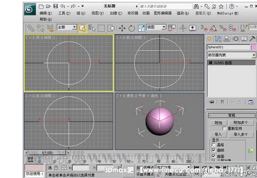Viewport: 257px width, 178px height.
Task: Enable the 晶格 display checkbox
Action: 214,145
